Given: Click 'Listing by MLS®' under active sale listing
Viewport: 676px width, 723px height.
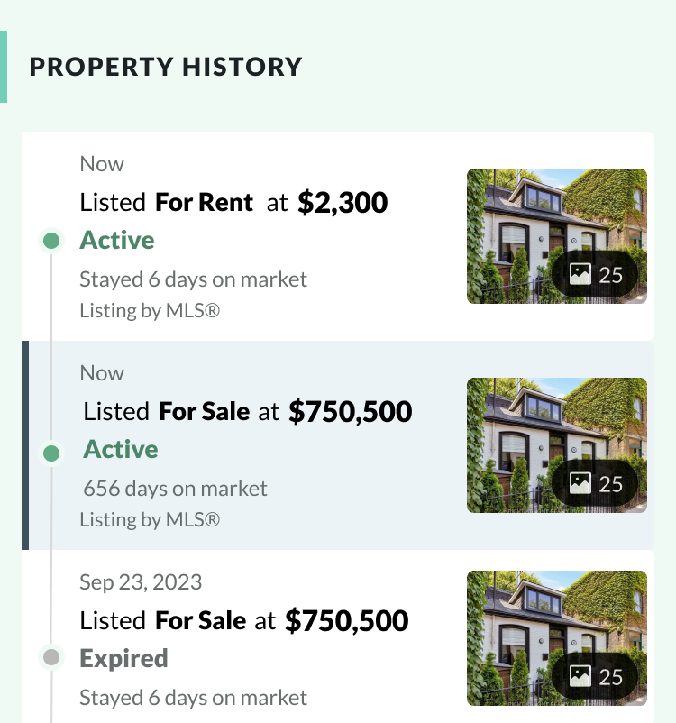Looking at the screenshot, I should 150,519.
